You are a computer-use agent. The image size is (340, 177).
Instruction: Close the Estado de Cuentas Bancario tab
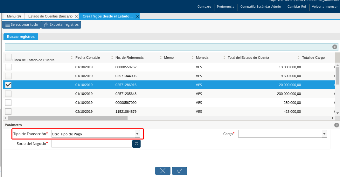click(x=76, y=16)
